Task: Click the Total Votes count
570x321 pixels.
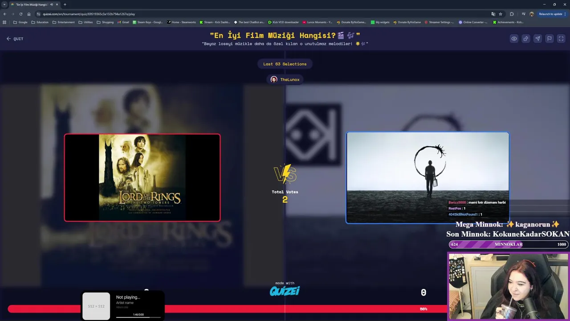Action: pyautogui.click(x=285, y=200)
